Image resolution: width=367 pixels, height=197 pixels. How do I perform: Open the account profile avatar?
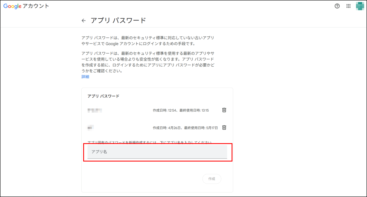(x=360, y=6)
